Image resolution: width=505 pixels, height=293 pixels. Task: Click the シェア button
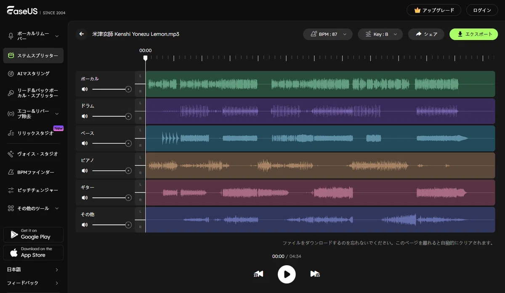[426, 34]
